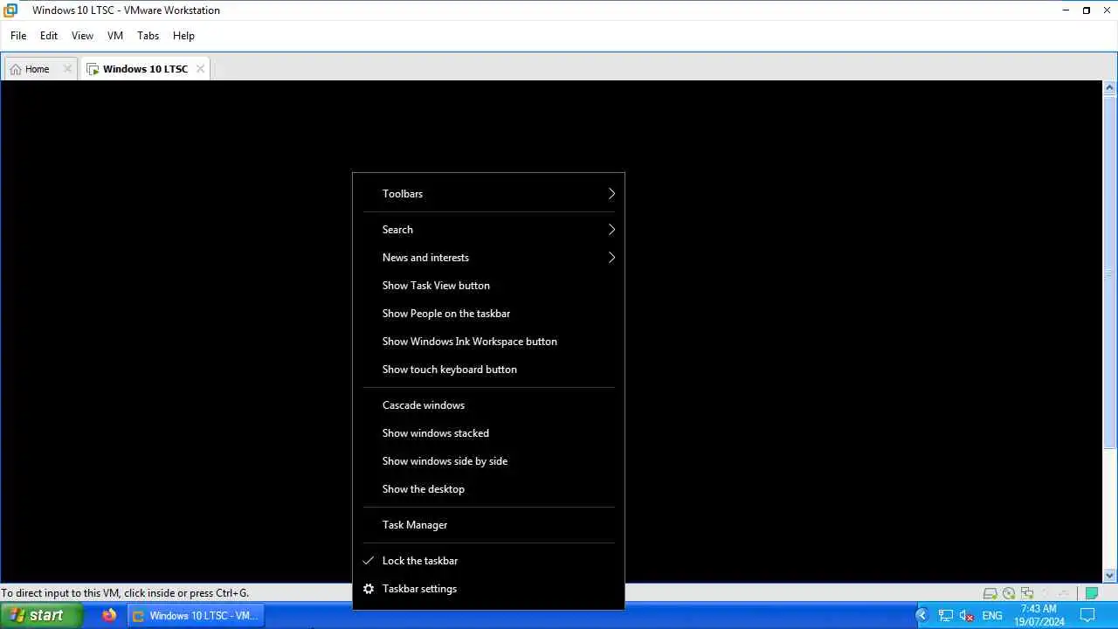Click the VMware Workstation title bar icon

point(10,10)
